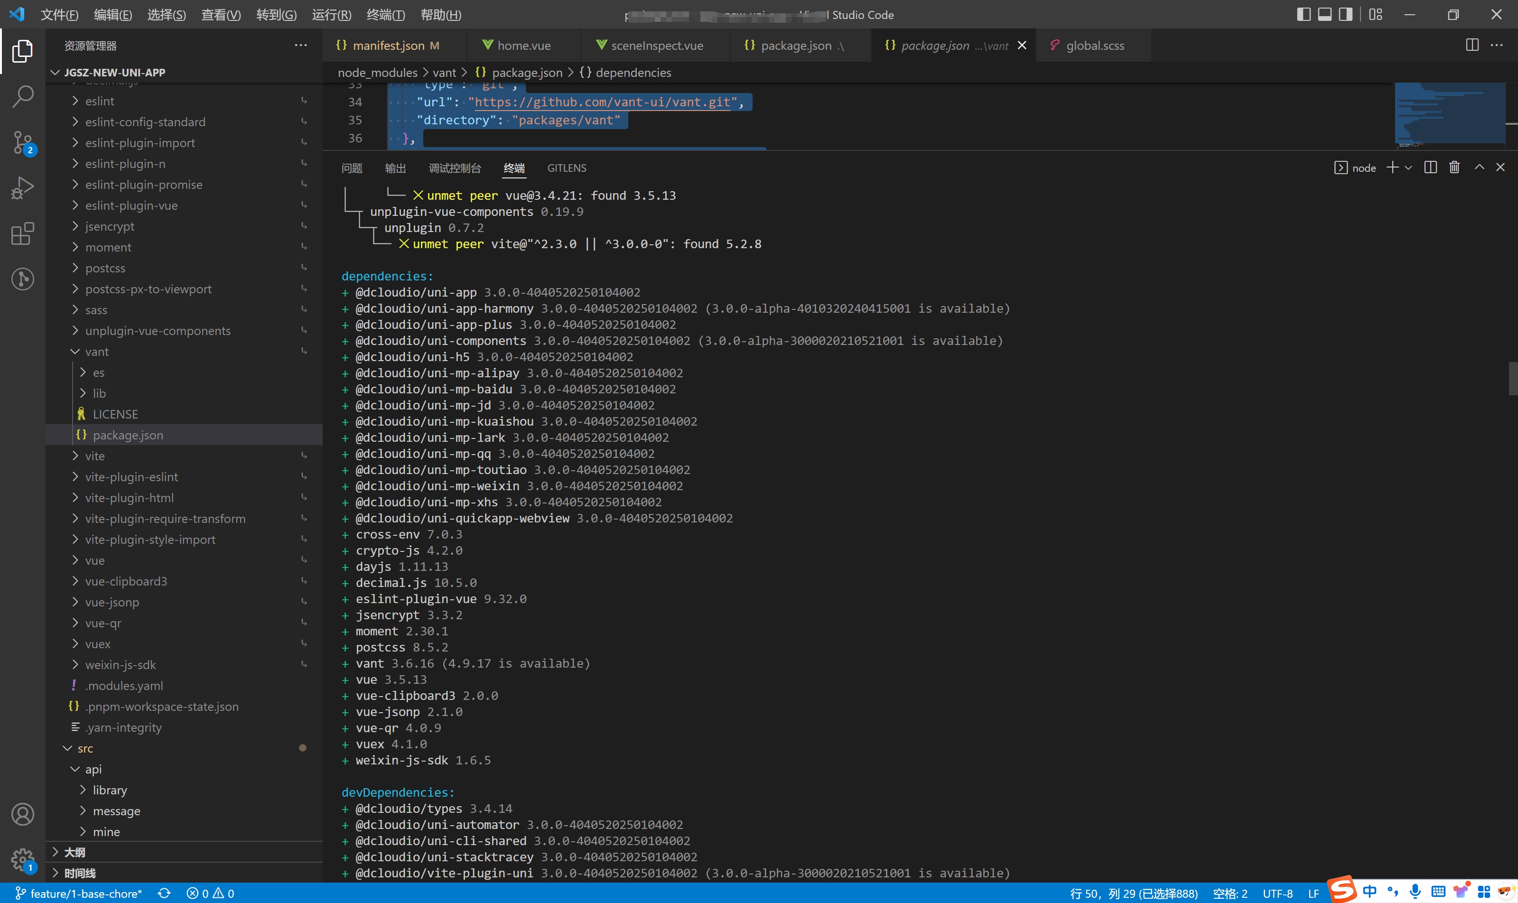Click UTF-8 encoding in status bar
This screenshot has width=1518, height=903.
coord(1277,893)
